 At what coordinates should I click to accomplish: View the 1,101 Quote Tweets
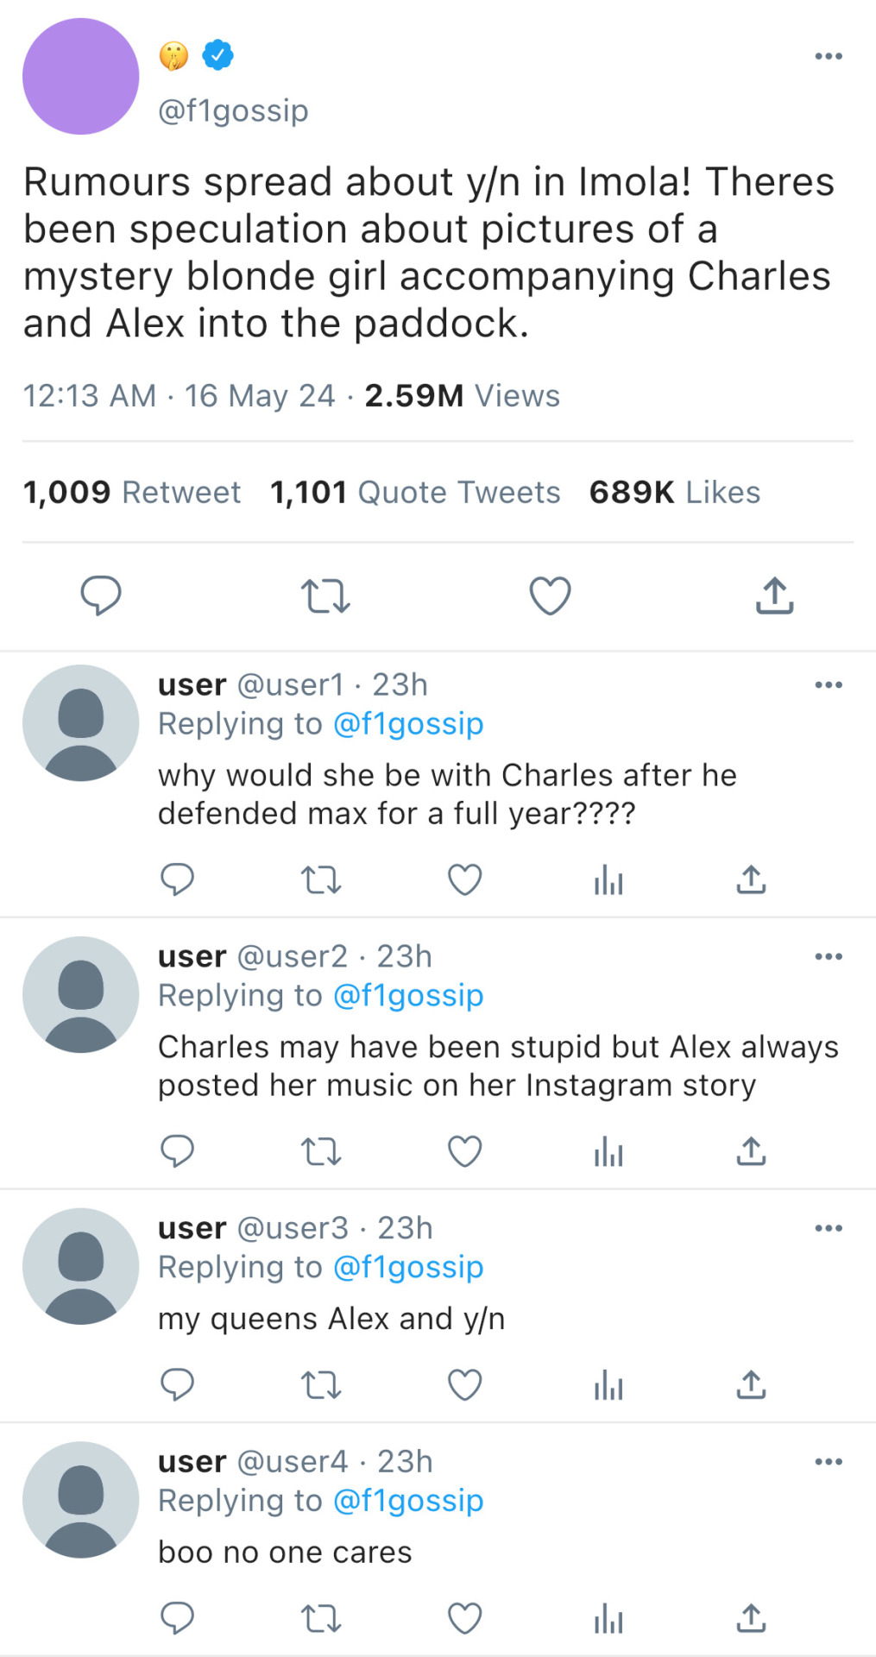pyautogui.click(x=415, y=492)
